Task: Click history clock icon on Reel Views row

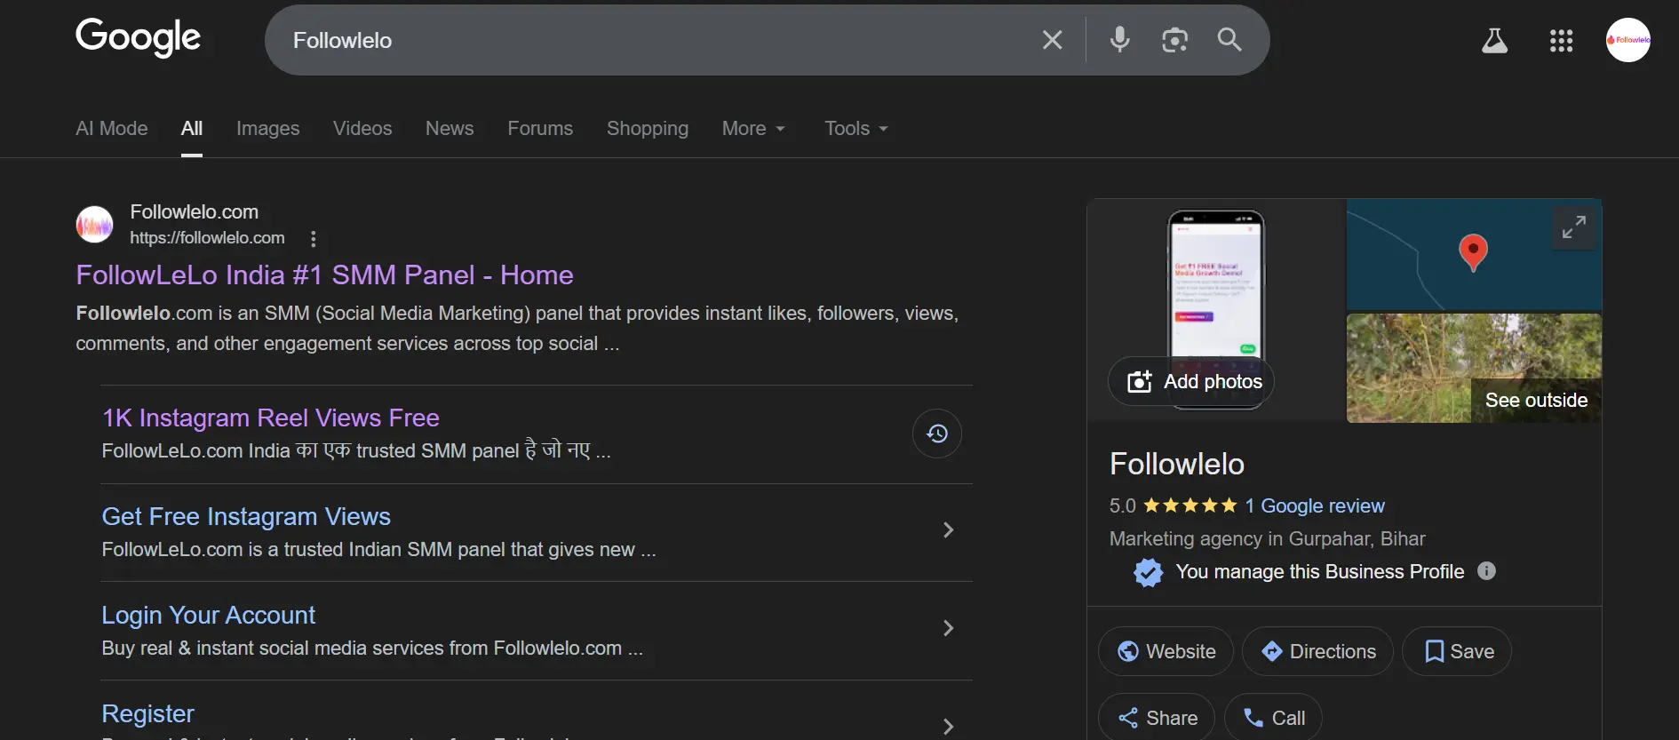Action: [937, 434]
